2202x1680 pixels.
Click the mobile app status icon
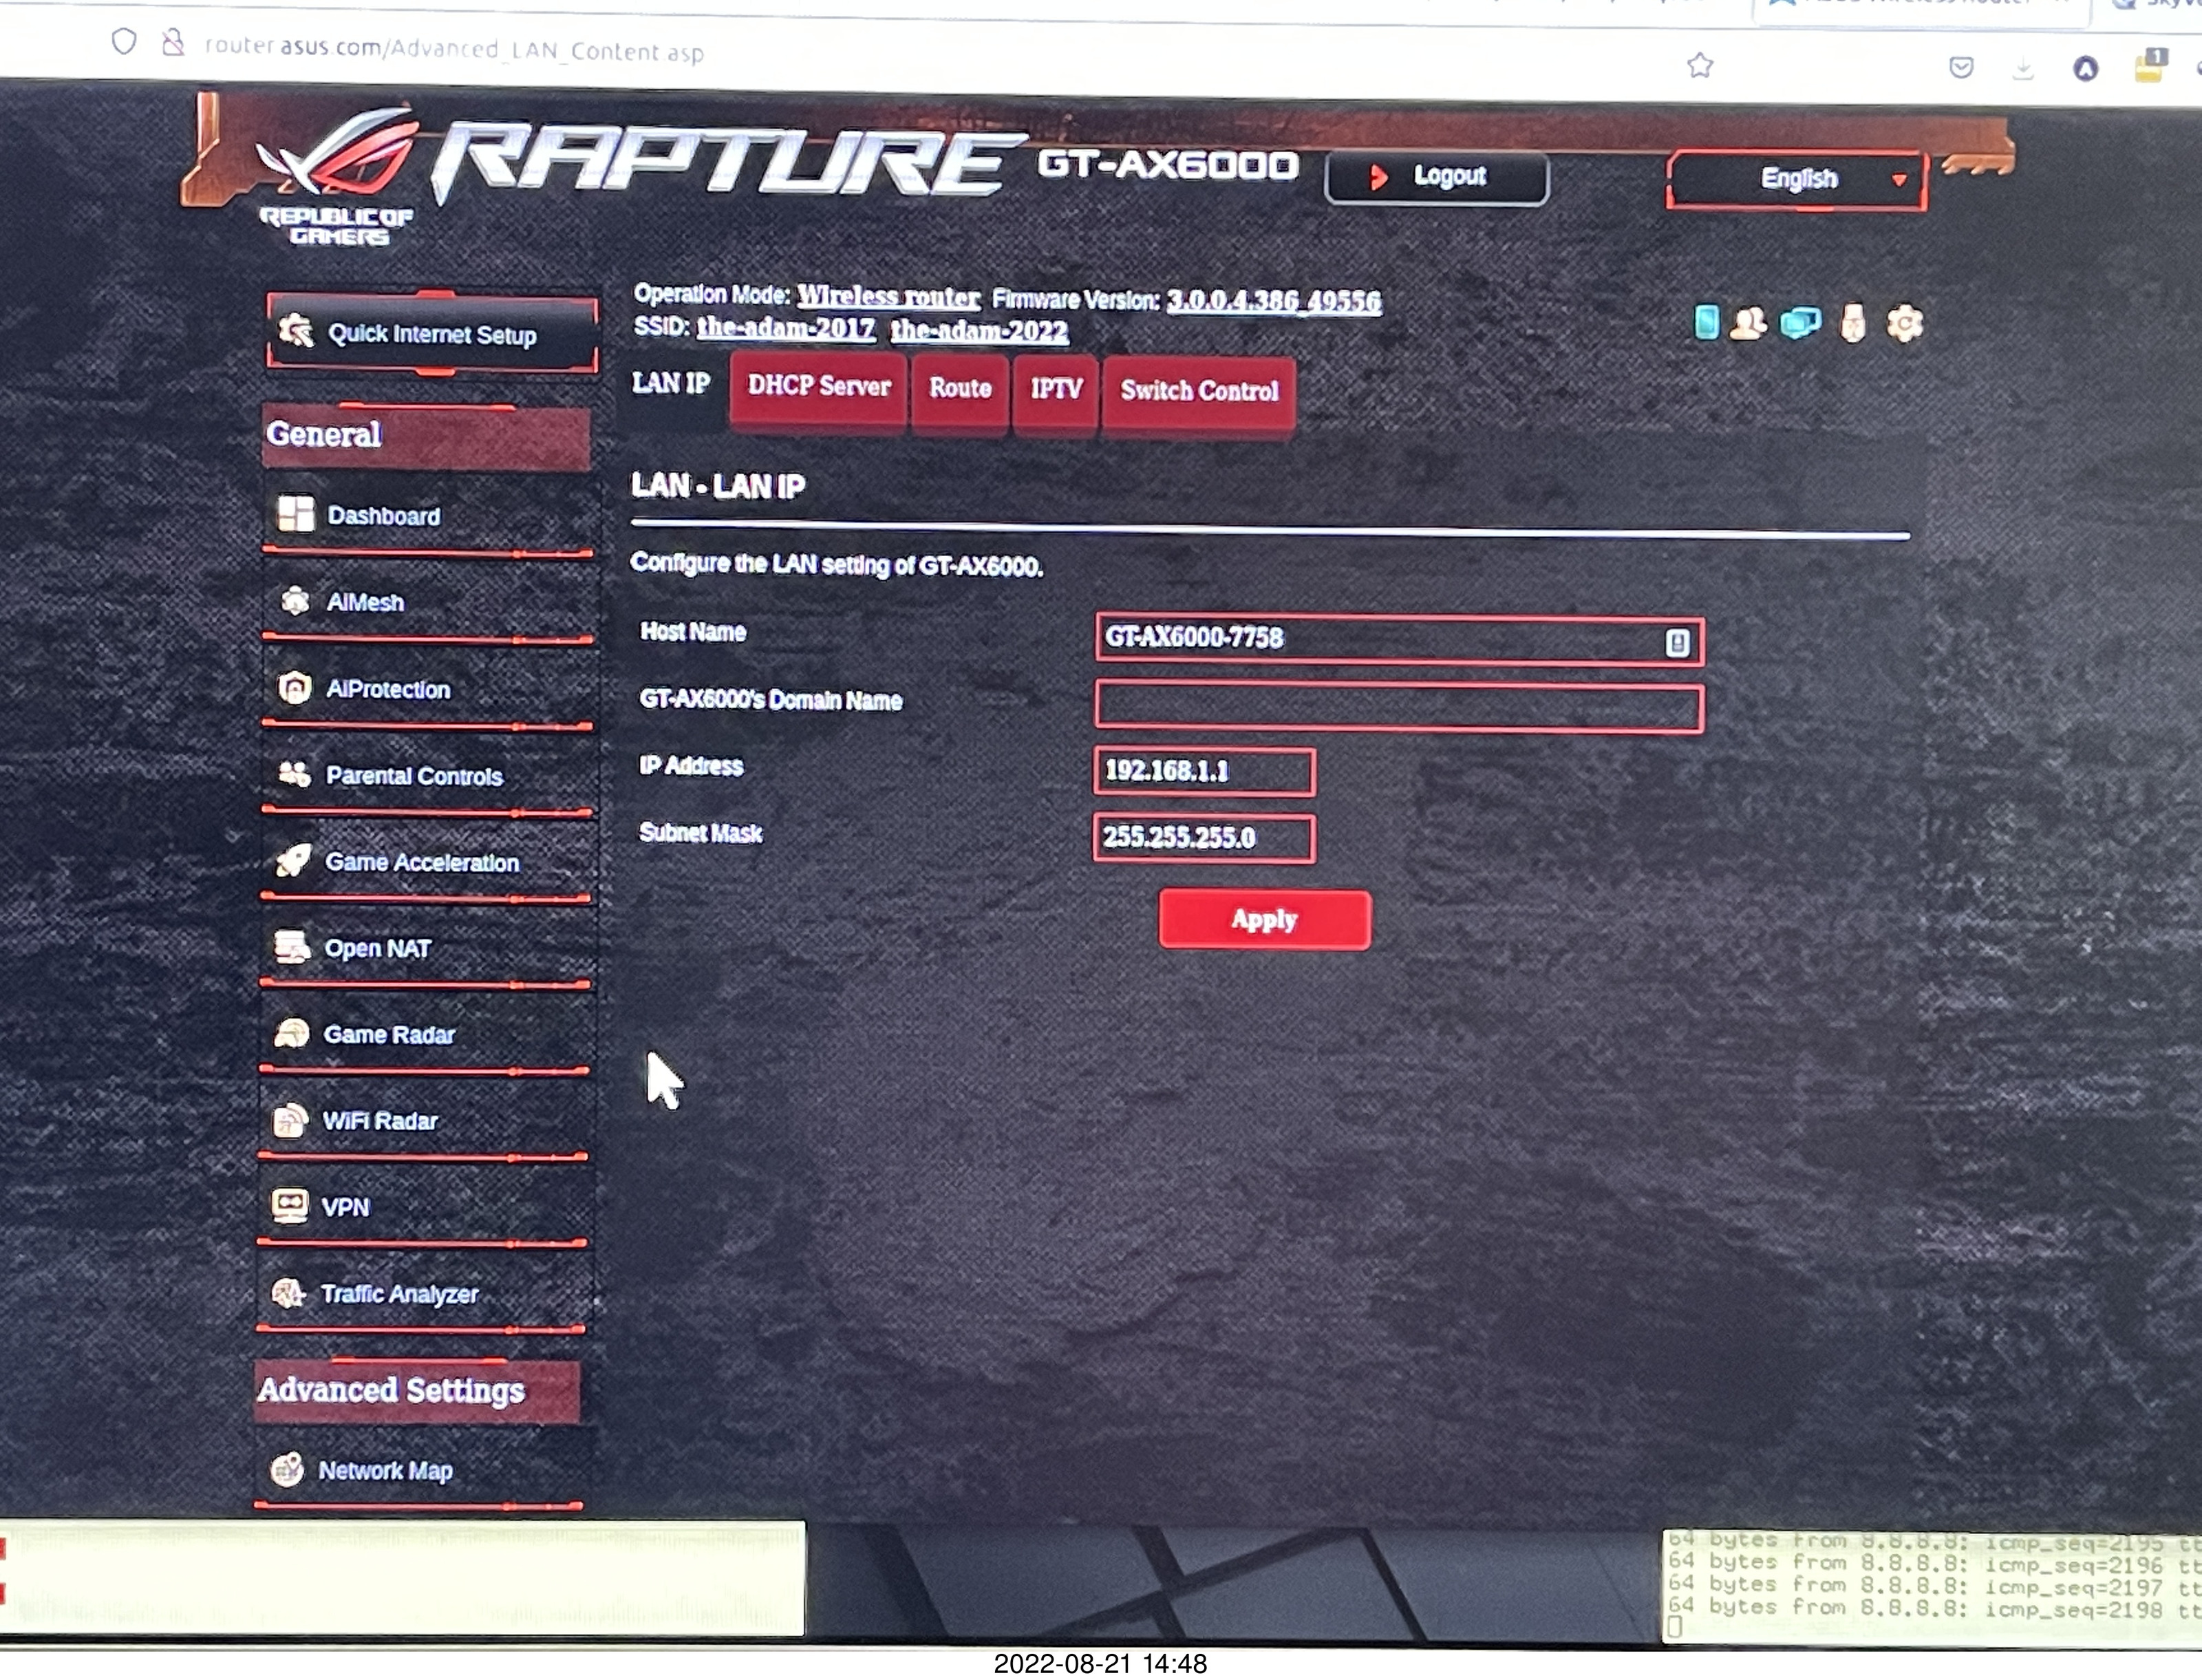click(x=1707, y=322)
